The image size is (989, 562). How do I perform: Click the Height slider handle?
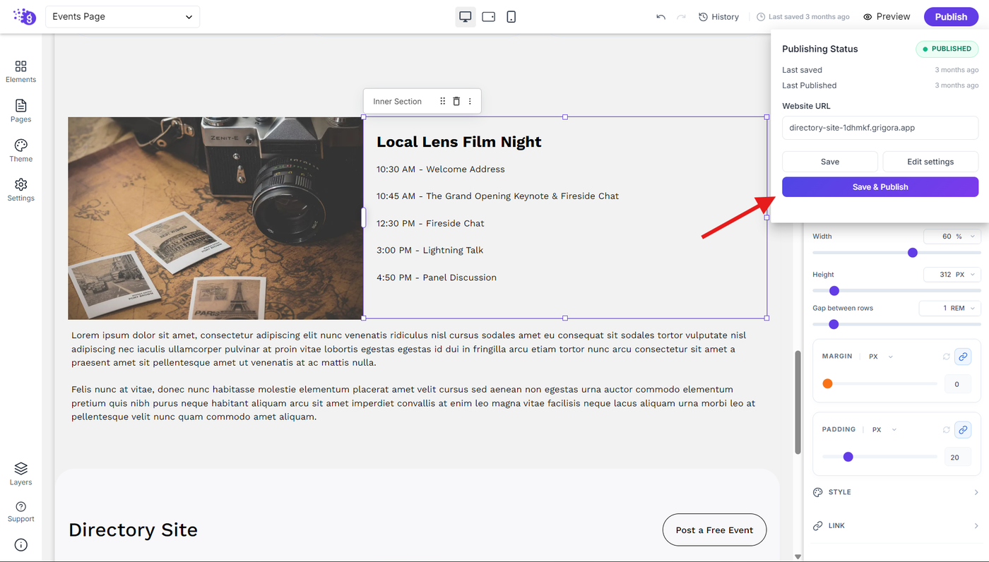[834, 291]
